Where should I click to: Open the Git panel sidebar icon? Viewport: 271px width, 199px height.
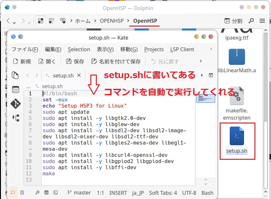[x=16, y=104]
